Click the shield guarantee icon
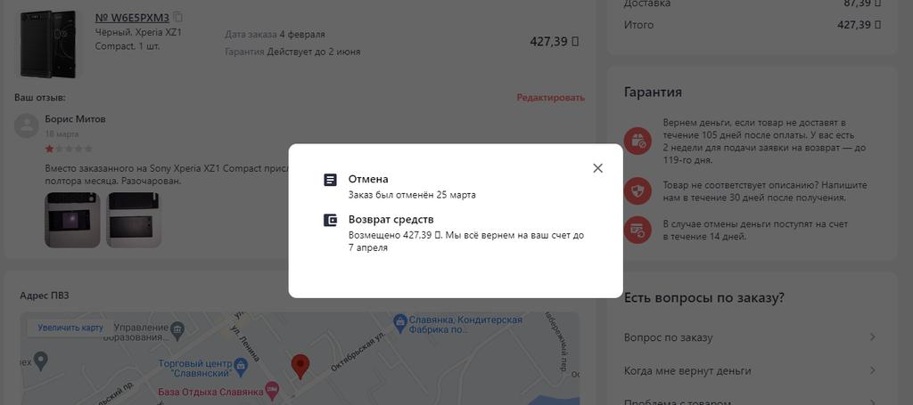This screenshot has width=913, height=405. 637,190
